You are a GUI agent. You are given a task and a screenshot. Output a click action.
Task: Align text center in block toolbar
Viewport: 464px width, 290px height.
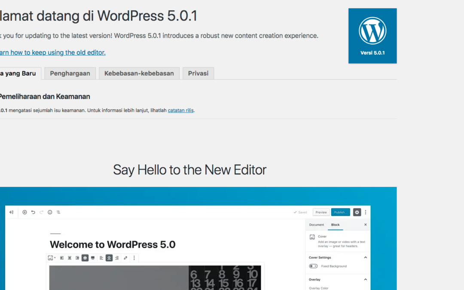109,258
